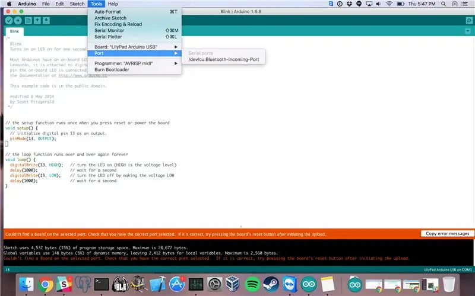Open the Serial Monitor magnifier icon
475x296 pixels.
click(469, 21)
